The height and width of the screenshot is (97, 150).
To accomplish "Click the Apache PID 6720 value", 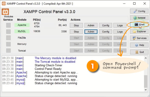I will (37, 23).
